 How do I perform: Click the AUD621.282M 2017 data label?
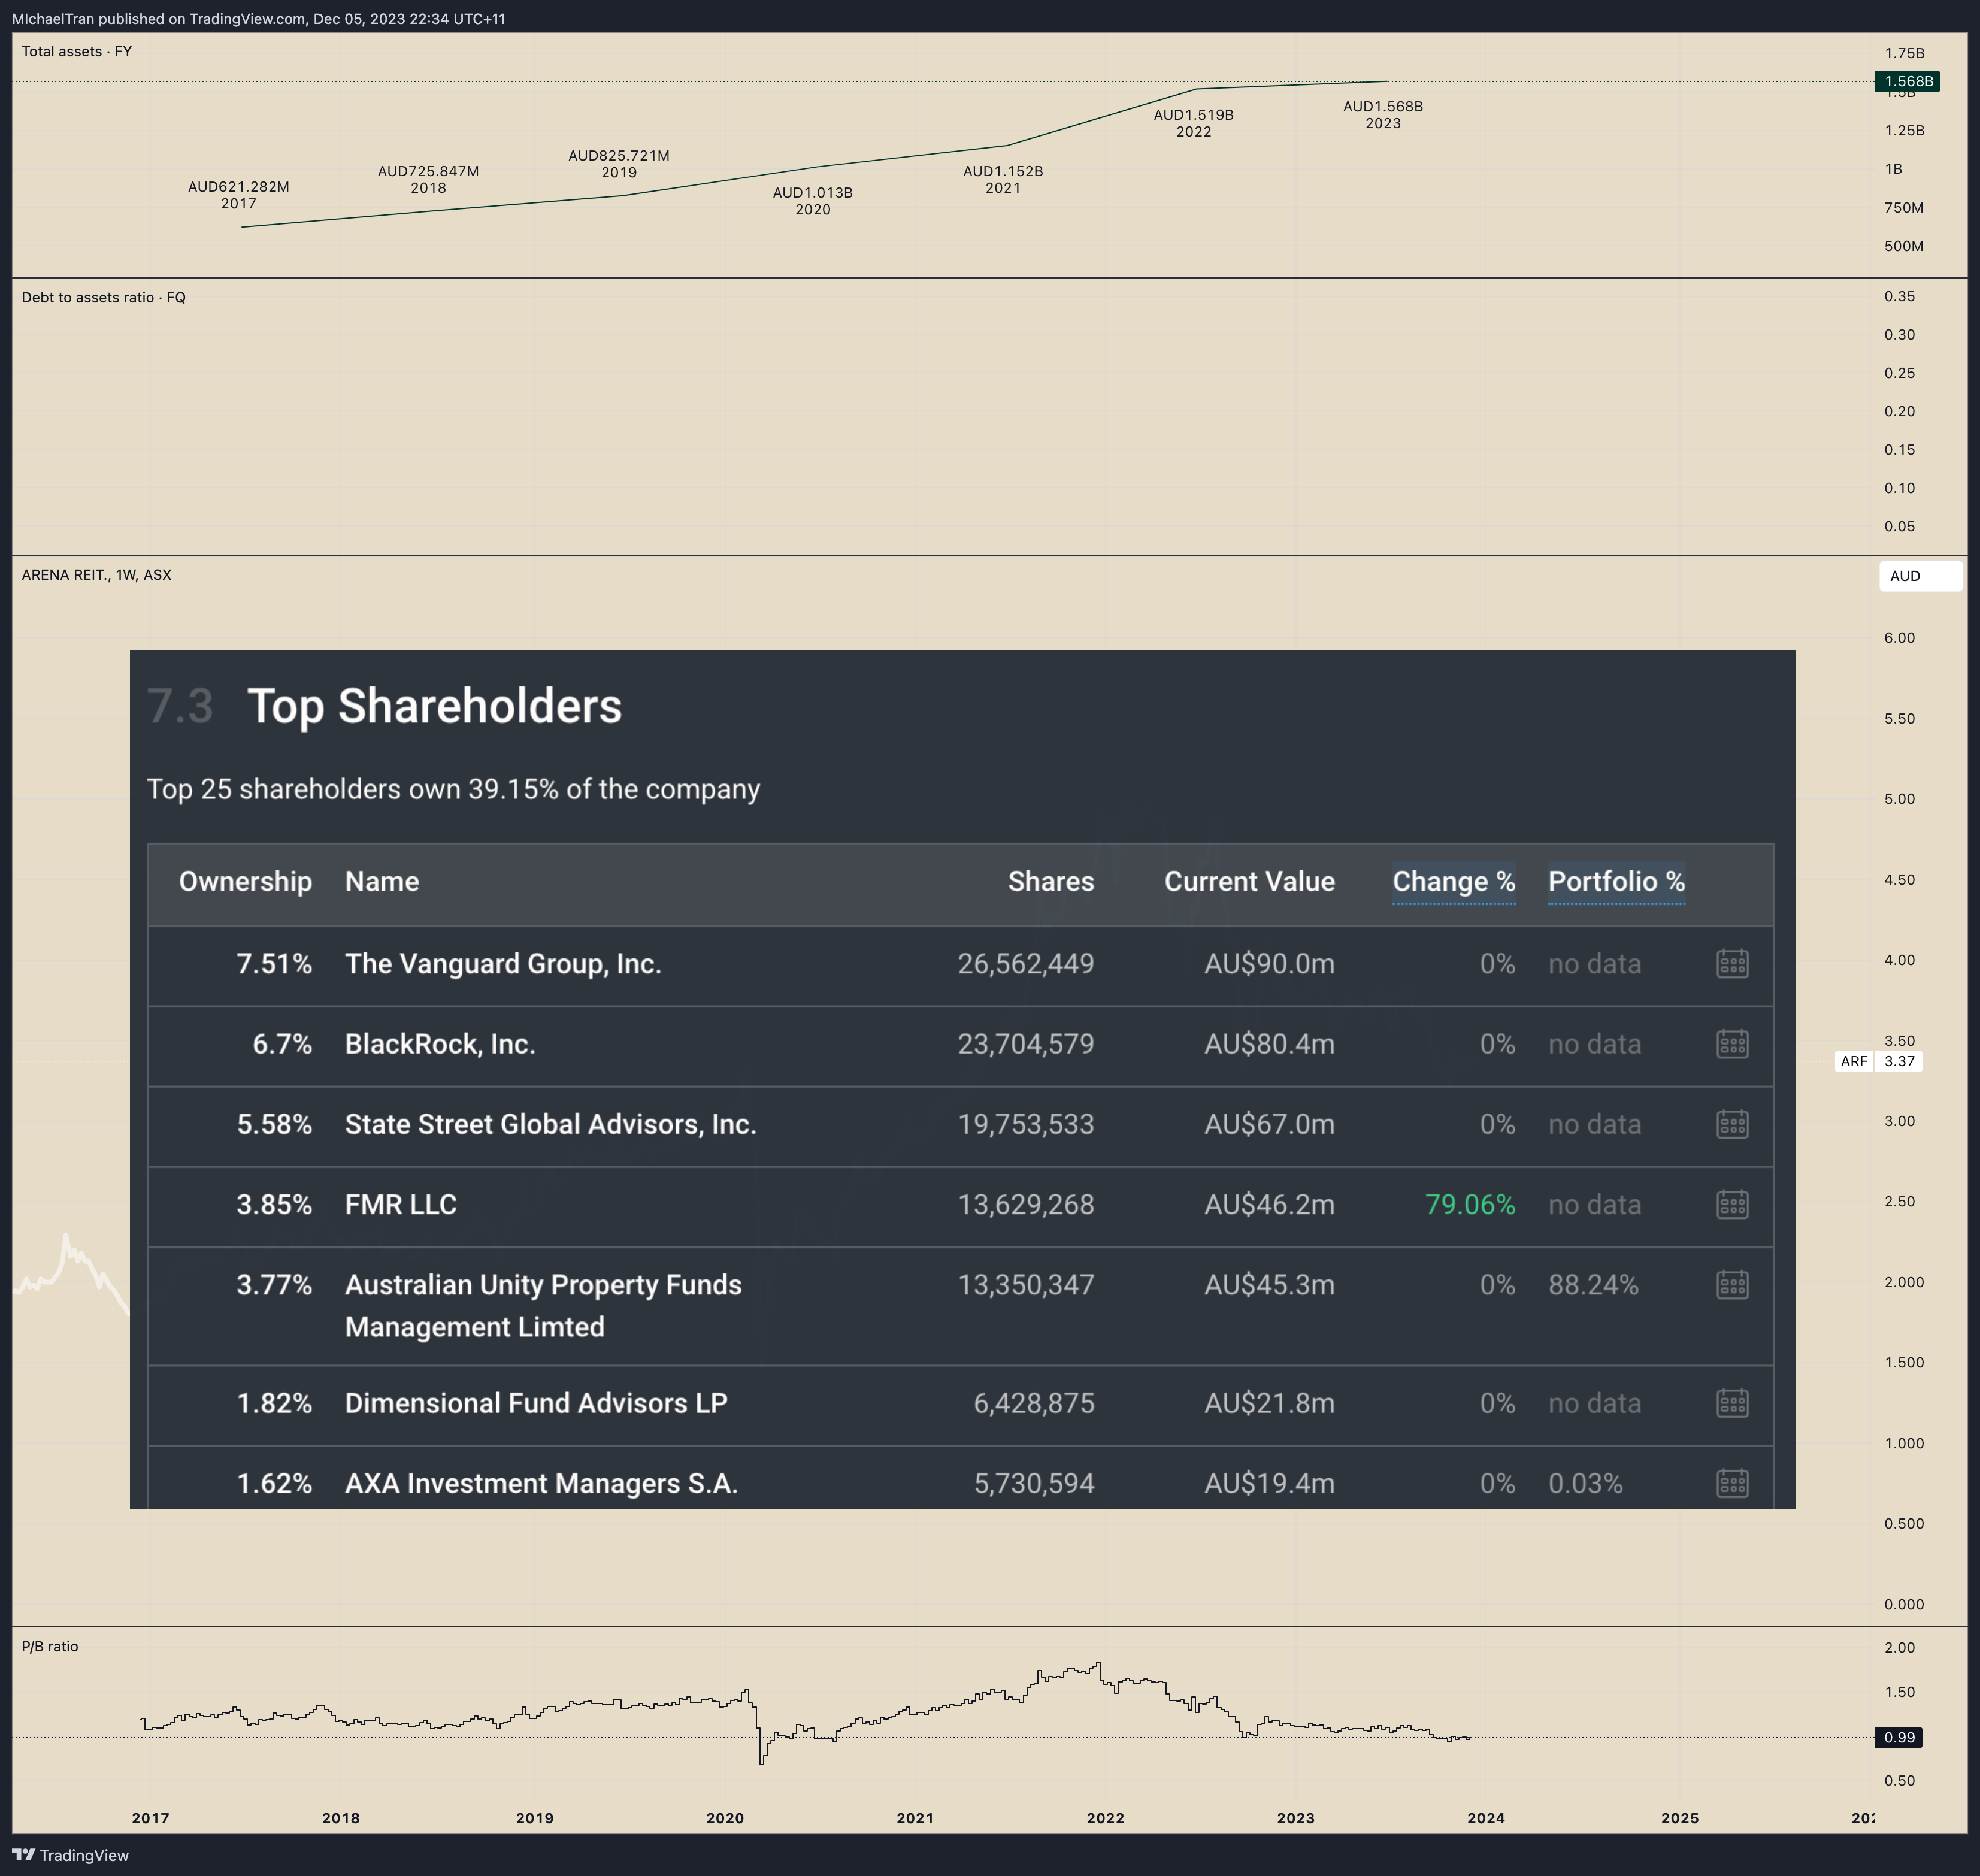click(x=239, y=195)
